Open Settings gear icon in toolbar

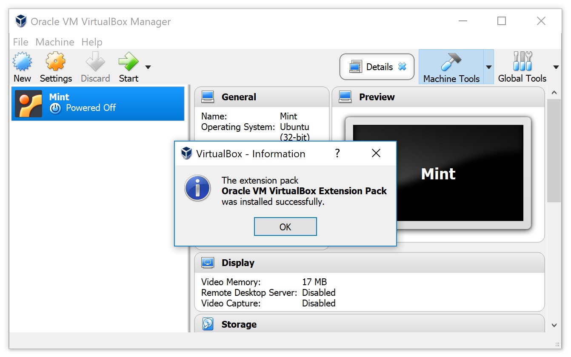click(x=56, y=62)
